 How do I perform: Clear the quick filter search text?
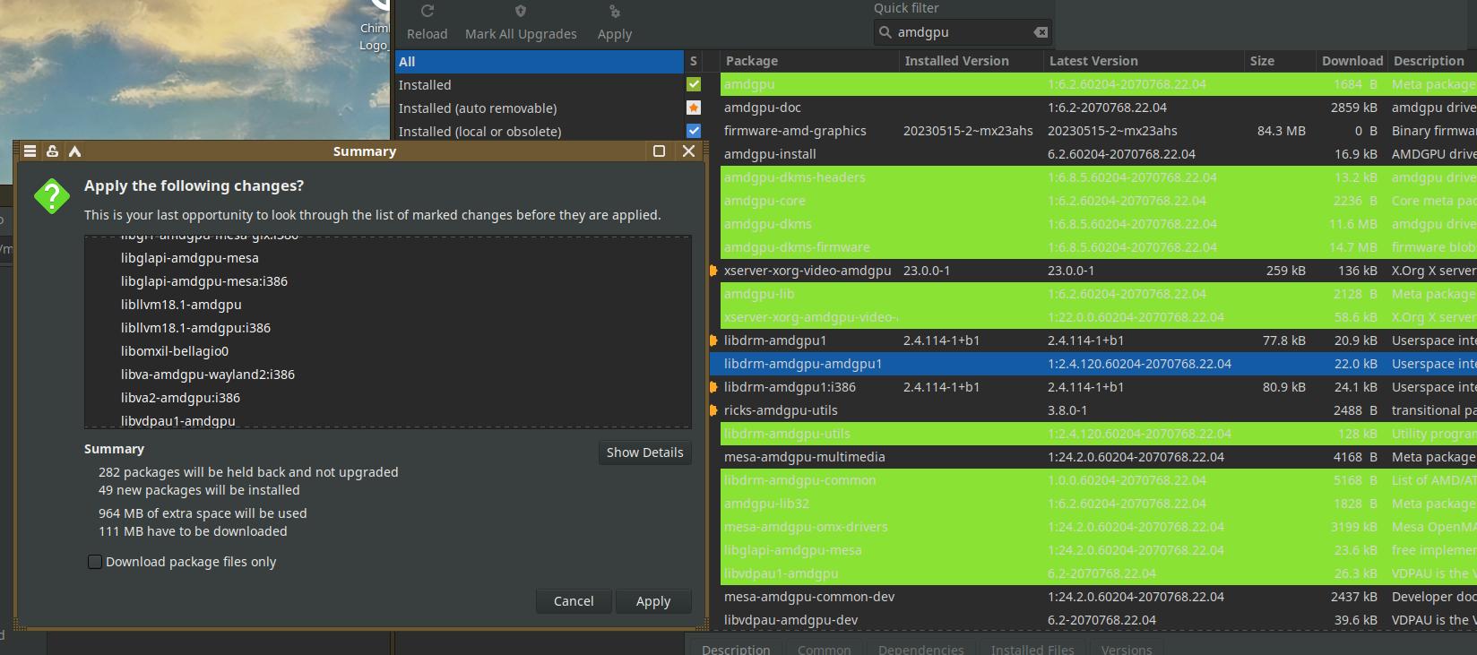1041,32
